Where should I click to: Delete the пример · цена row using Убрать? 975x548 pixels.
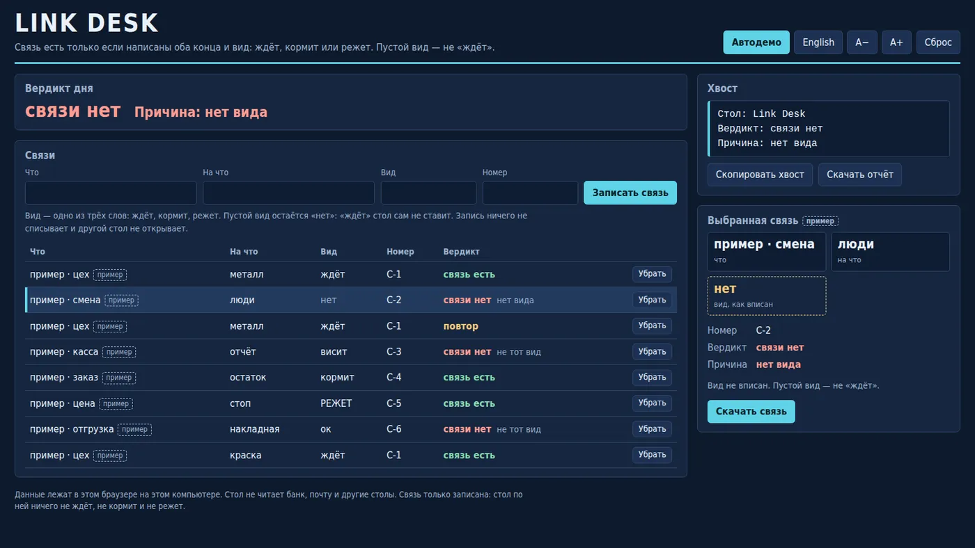[x=653, y=403]
